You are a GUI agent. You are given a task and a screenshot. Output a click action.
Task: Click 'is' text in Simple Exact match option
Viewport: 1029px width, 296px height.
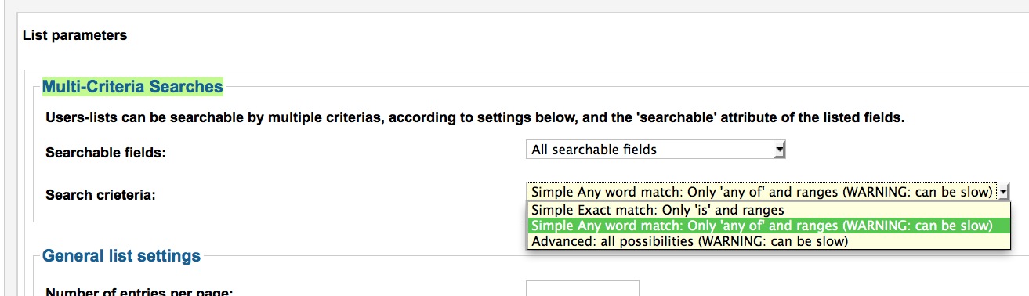pyautogui.click(x=700, y=210)
